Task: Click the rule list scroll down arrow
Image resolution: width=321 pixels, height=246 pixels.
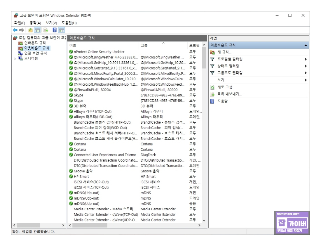Action: pos(204,221)
